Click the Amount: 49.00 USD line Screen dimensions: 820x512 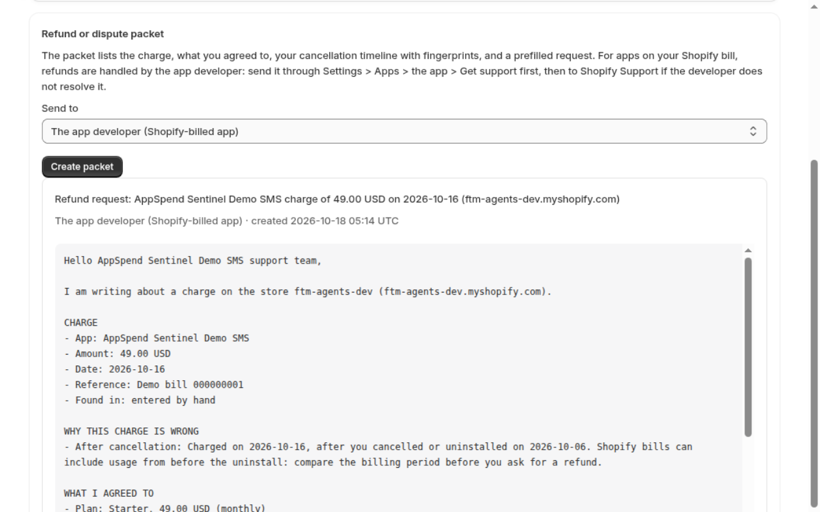click(x=117, y=353)
